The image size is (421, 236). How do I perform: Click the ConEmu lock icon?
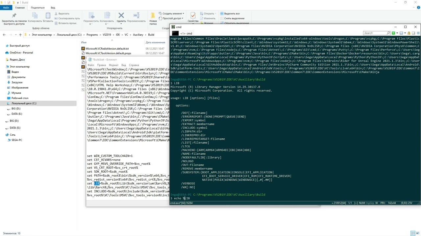coord(409,33)
